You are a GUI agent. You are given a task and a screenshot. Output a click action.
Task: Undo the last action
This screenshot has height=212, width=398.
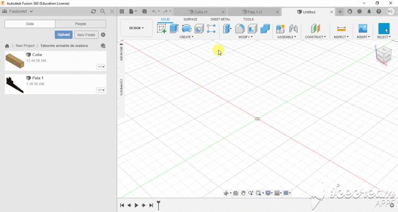pyautogui.click(x=154, y=11)
